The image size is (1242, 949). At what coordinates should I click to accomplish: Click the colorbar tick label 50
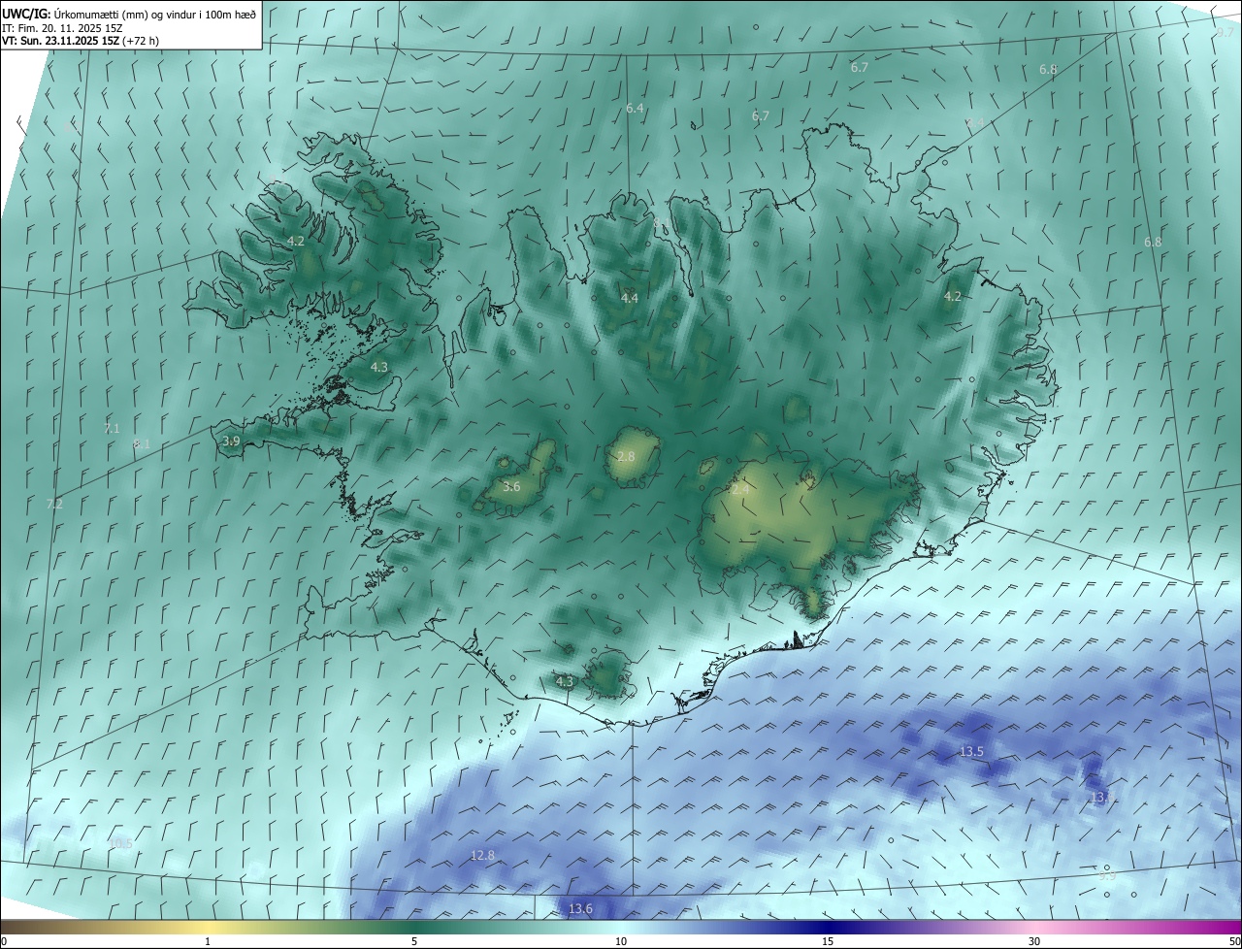click(x=1234, y=941)
